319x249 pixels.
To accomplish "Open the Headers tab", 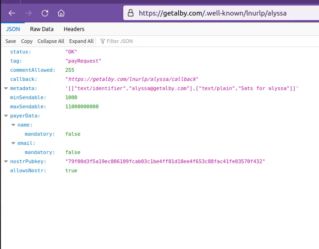I will 74,29.
